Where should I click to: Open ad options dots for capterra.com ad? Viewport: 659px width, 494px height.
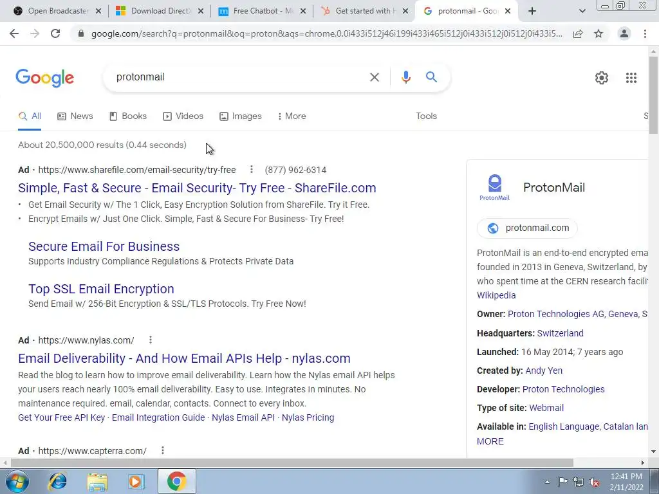163,450
